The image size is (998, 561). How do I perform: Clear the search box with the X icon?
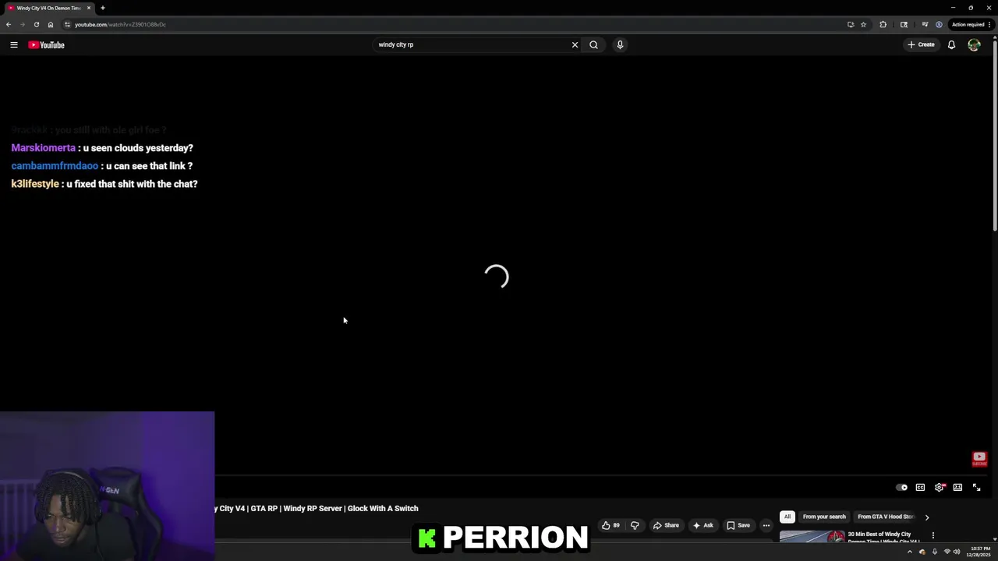[x=575, y=44]
